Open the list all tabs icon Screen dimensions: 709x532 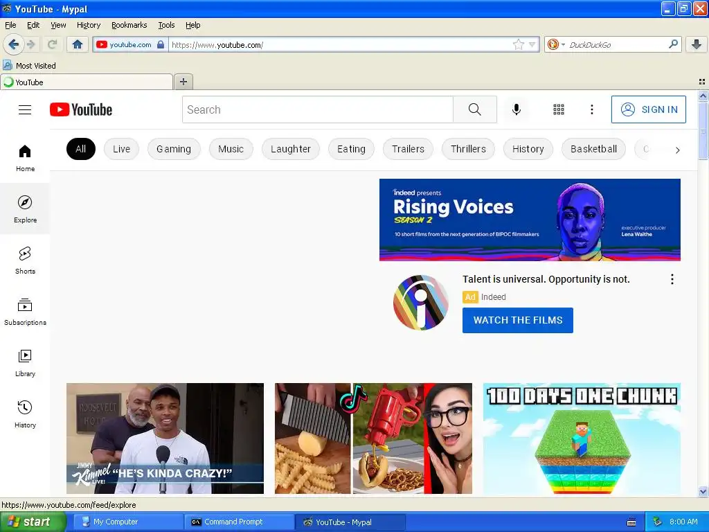[x=702, y=82]
